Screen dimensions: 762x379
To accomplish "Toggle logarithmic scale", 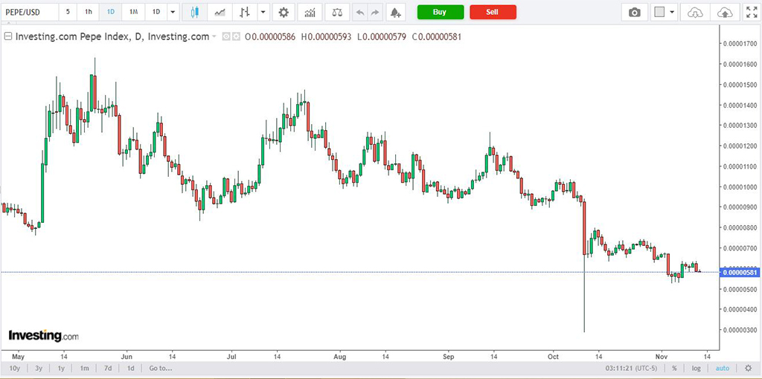I will [696, 368].
